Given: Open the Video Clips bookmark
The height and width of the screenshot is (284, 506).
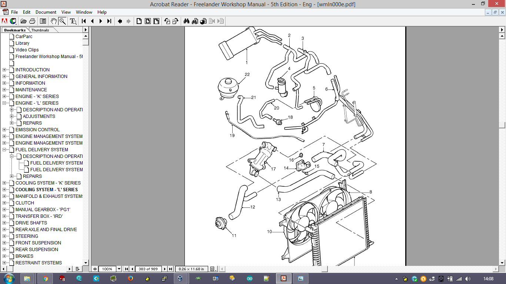Looking at the screenshot, I should click(27, 50).
